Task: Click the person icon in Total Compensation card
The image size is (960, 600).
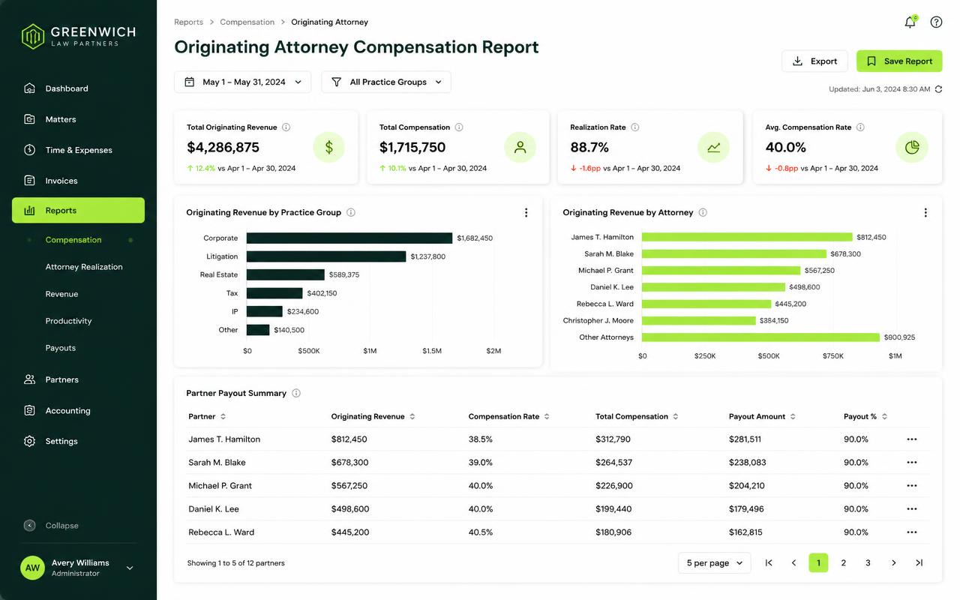Action: point(520,148)
